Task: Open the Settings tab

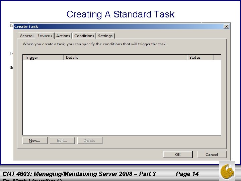Action: [x=105, y=36]
